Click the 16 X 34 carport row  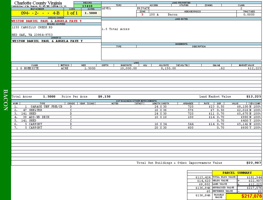click(160, 124)
